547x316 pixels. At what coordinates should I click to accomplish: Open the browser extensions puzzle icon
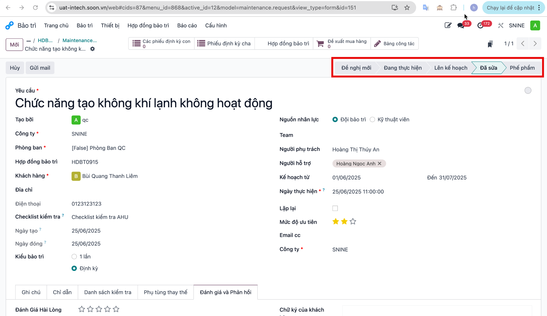tap(454, 8)
